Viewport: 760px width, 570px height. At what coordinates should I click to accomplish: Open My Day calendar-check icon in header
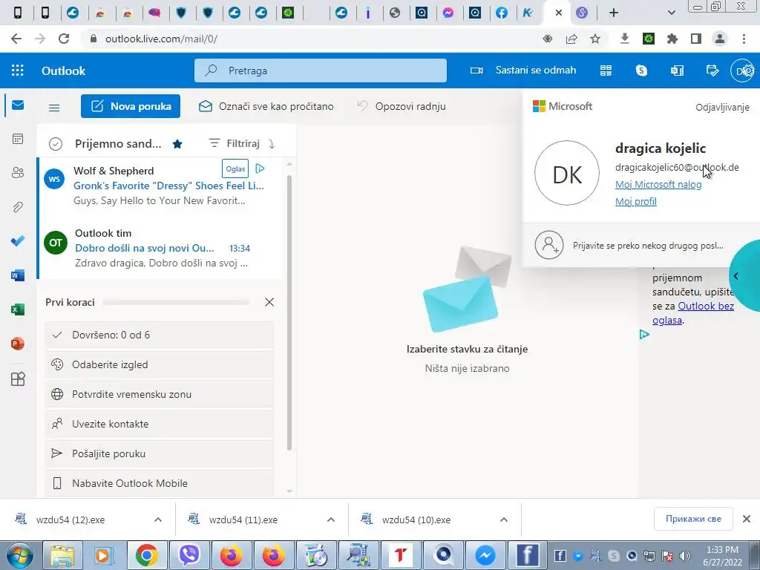712,71
